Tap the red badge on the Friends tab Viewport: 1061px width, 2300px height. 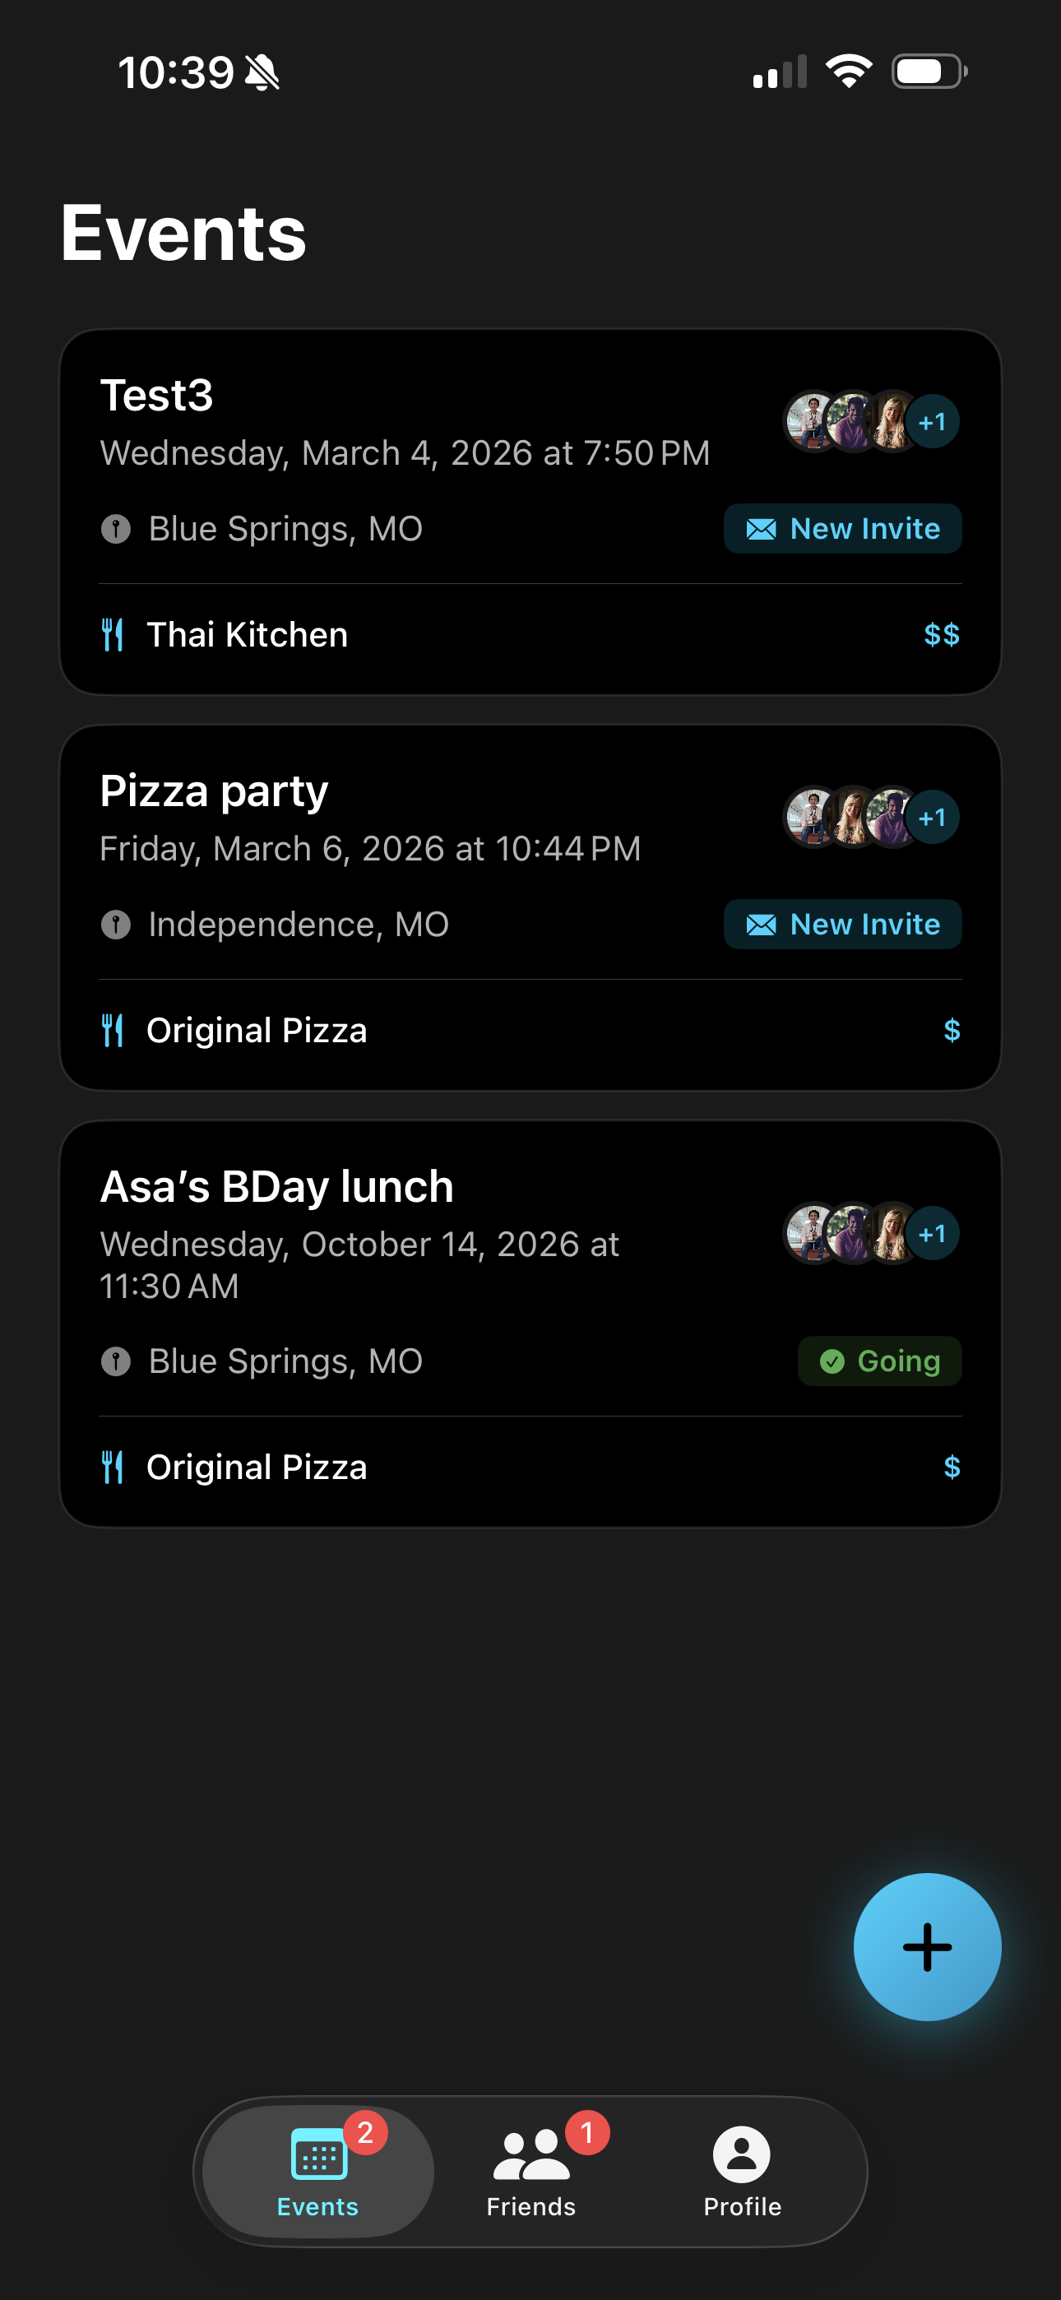pos(586,2133)
